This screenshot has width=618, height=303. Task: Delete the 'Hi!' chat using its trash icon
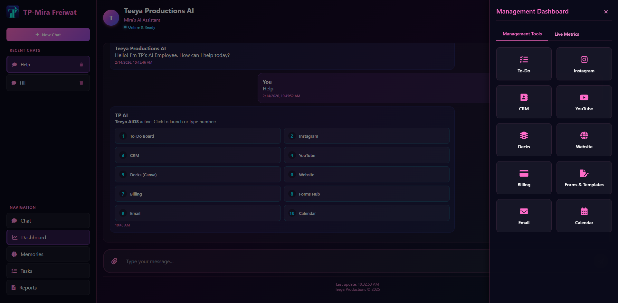click(81, 83)
